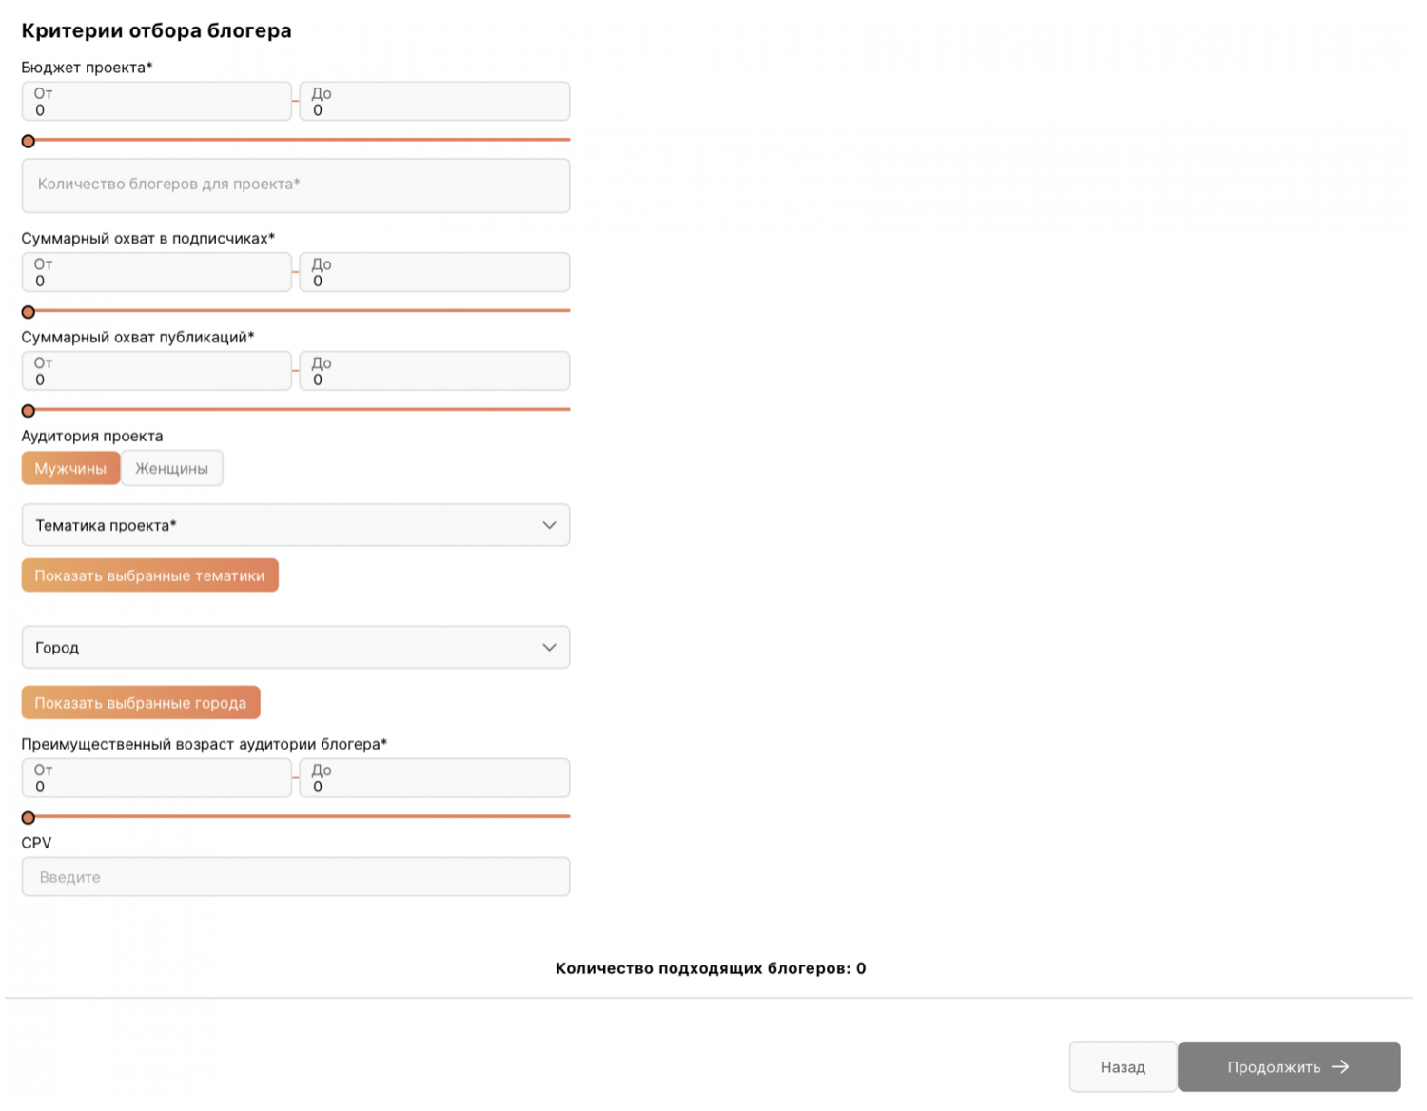
Task: Click the arrow icon on Продолжить button
Action: click(1339, 1067)
